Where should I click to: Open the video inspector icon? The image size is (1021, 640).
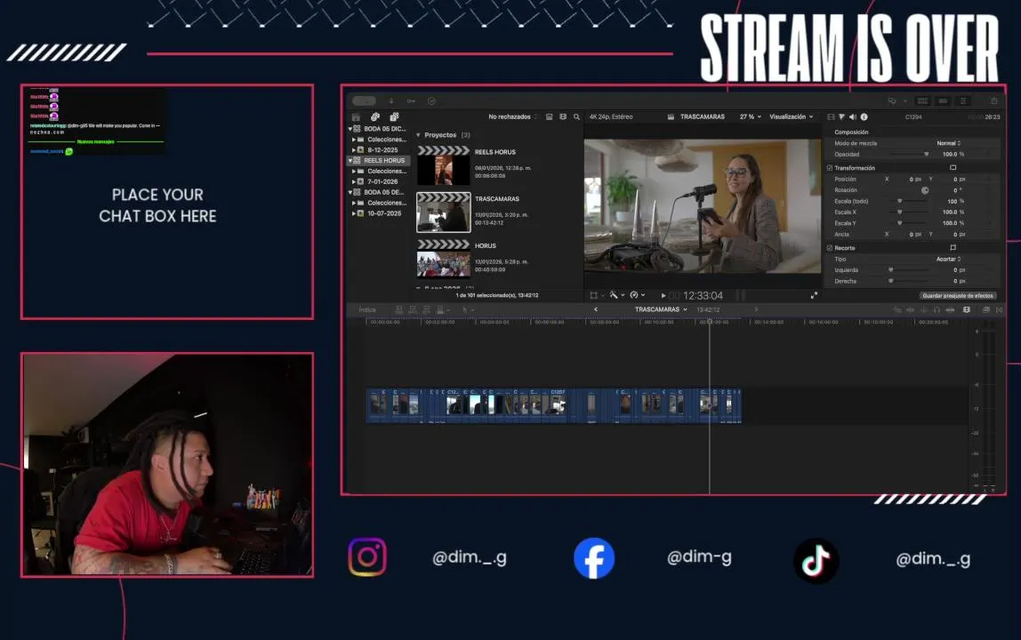[830, 117]
